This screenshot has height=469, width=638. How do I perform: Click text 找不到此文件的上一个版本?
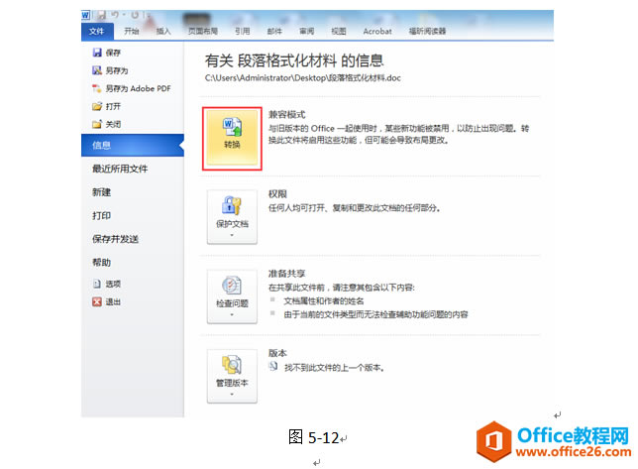tap(334, 368)
